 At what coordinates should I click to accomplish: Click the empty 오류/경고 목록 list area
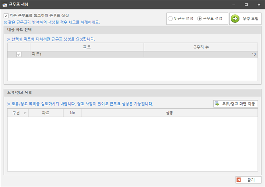point(133,143)
